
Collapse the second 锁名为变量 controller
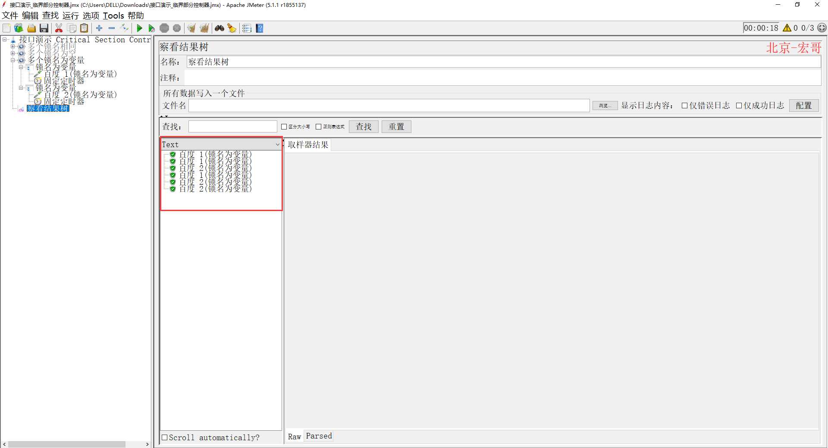pos(21,88)
